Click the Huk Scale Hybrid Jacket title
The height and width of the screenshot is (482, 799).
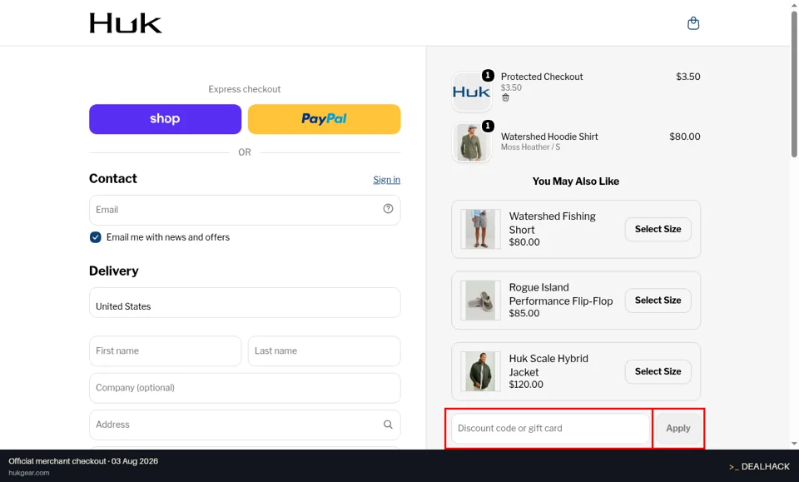548,365
